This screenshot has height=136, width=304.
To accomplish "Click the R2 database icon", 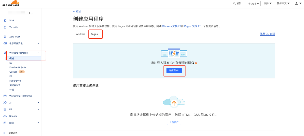I will click(5, 109).
